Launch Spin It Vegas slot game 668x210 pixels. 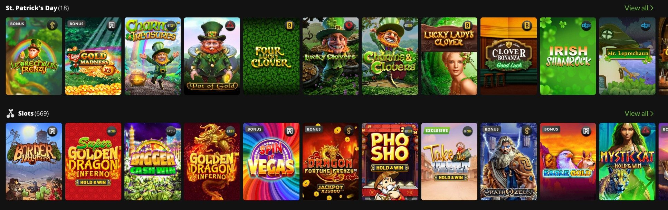[271, 162]
